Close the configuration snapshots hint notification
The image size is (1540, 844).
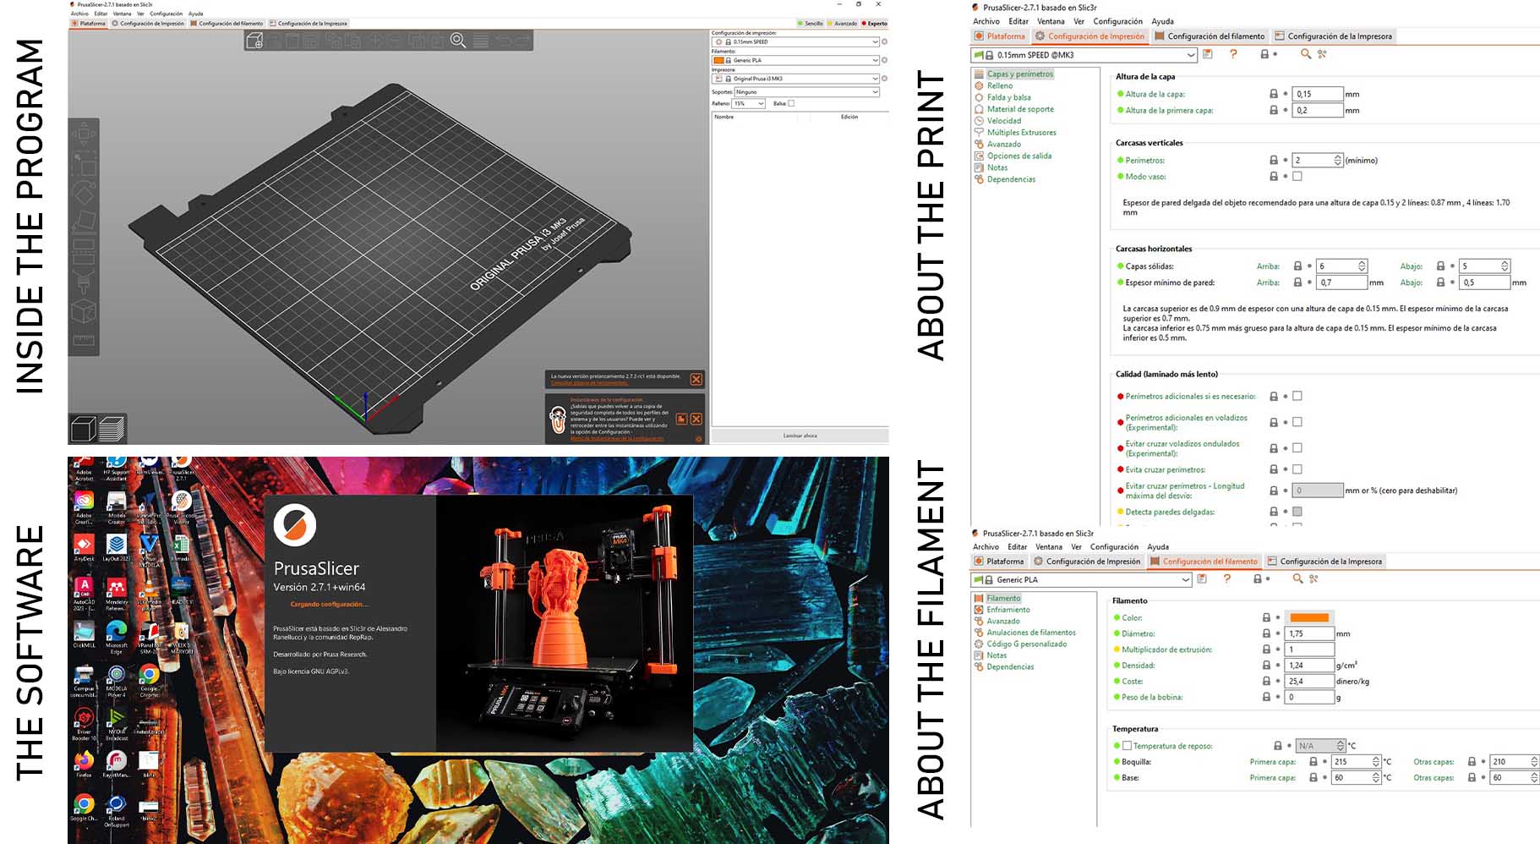(696, 419)
